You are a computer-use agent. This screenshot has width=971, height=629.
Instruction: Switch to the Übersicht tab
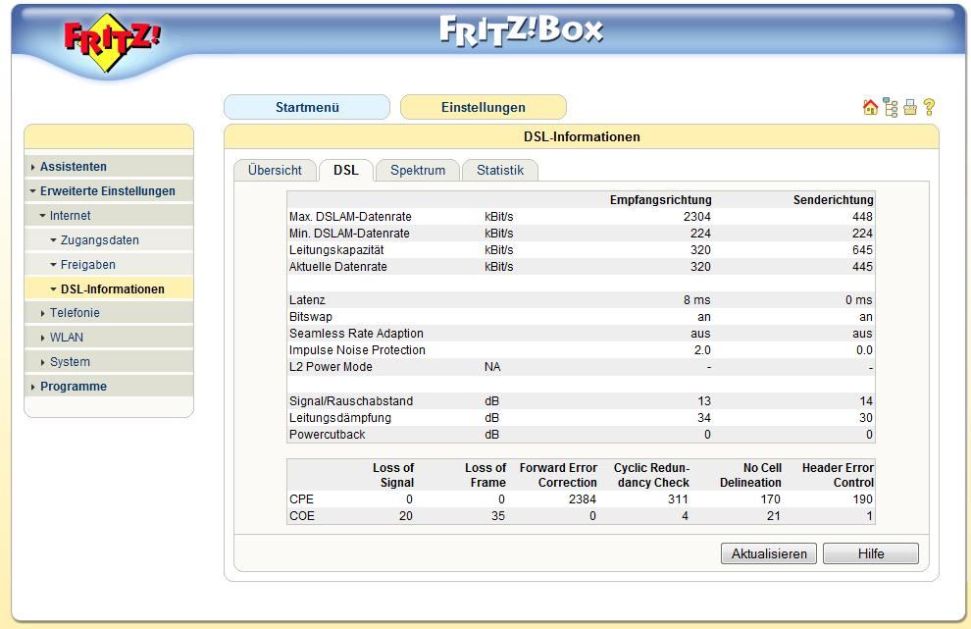(x=275, y=171)
